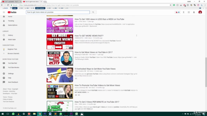Click the About footer link

5,89
